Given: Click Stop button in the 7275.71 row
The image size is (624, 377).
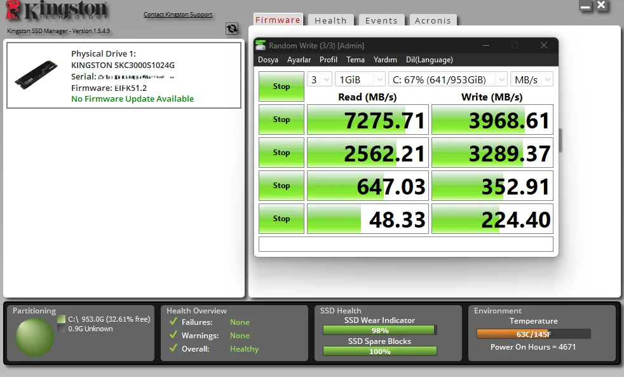Looking at the screenshot, I should (x=281, y=120).
